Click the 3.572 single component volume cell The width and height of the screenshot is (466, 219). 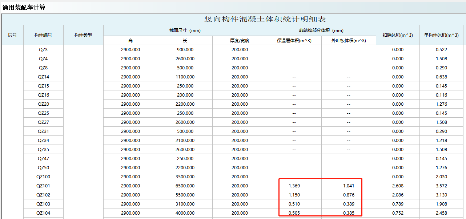[441, 186]
